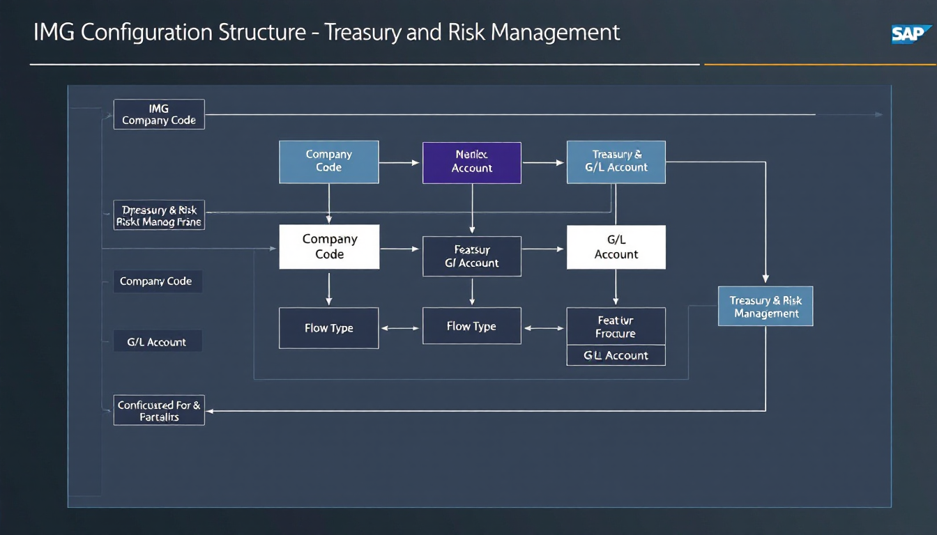This screenshot has height=535, width=937.
Task: Select the 'Dreasury & Risk' box in left column
Action: (159, 216)
